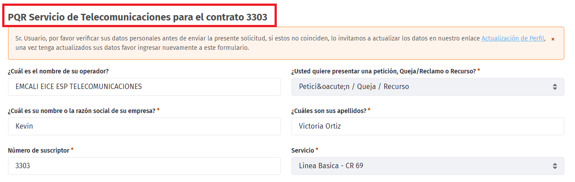The height and width of the screenshot is (182, 575).
Task: Open the Actualización de Perfil link
Action: pyautogui.click(x=513, y=38)
